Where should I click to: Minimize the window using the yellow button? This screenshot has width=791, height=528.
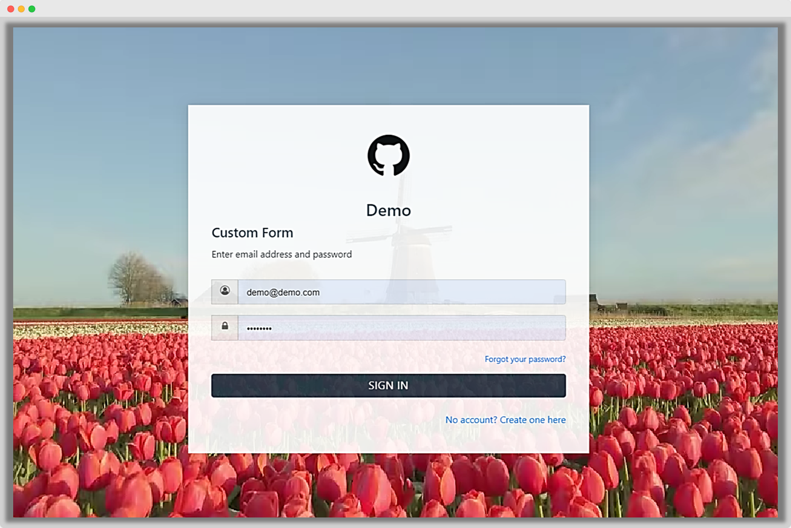click(x=21, y=9)
